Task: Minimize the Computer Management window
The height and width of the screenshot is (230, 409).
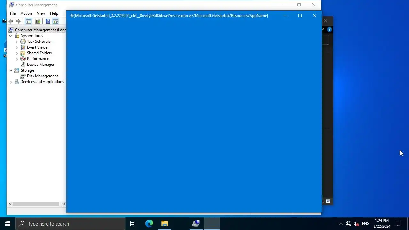Action: point(284,5)
